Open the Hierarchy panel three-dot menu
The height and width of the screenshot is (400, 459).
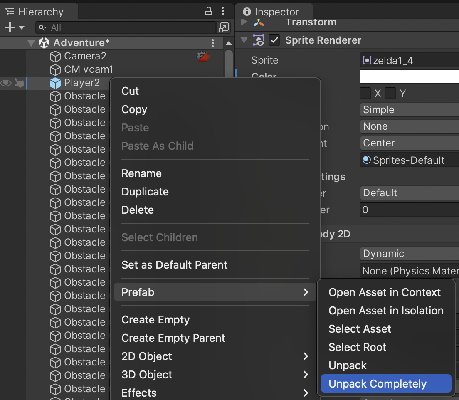(x=223, y=11)
